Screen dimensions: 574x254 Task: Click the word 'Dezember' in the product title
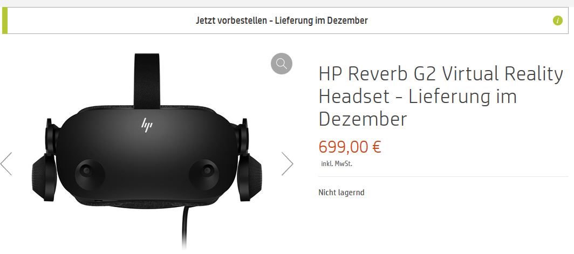(x=363, y=119)
